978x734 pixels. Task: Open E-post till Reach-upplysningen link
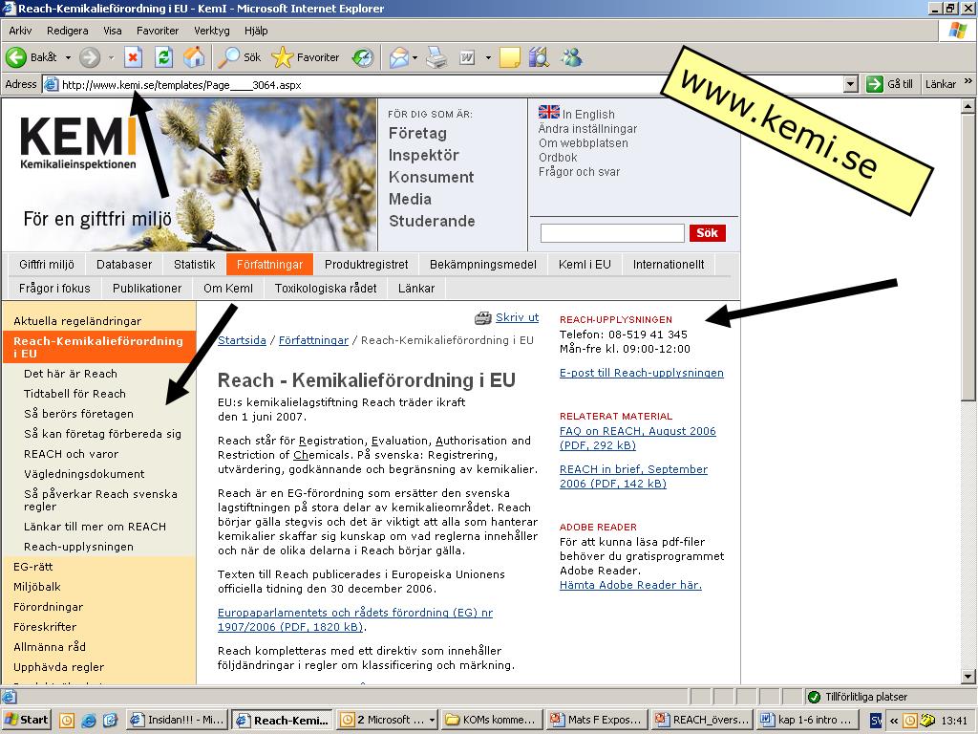pos(641,373)
